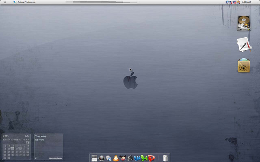This screenshot has width=260, height=162.
Task: Close the events widget with X
Action: click(36, 158)
